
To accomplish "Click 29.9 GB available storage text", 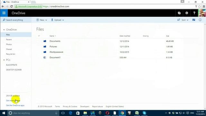I will coord(13,96).
